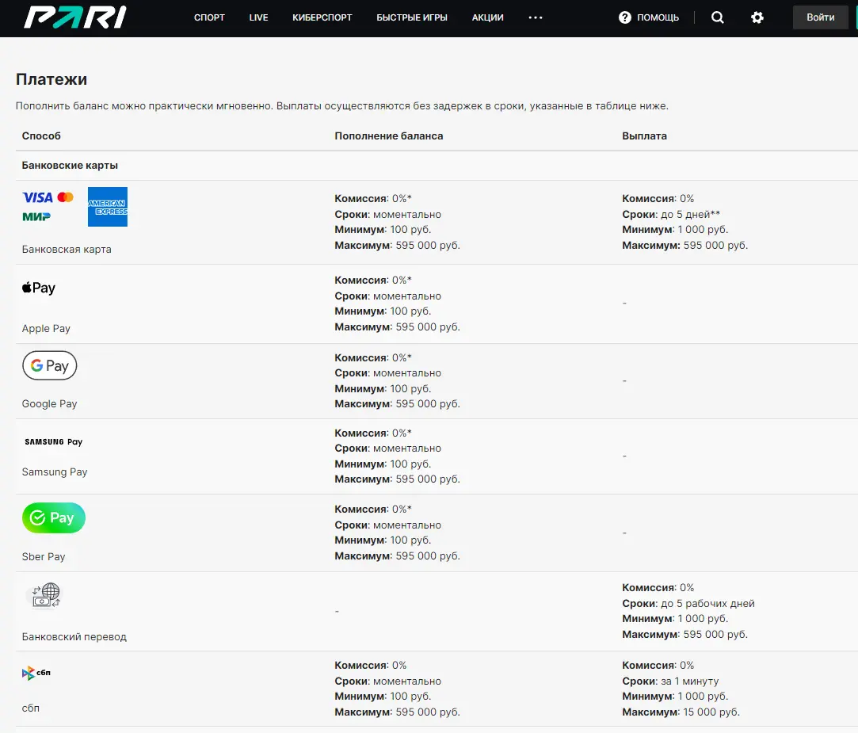The image size is (858, 733).
Task: Open the АКЦИИ promotions page
Action: click(x=487, y=17)
